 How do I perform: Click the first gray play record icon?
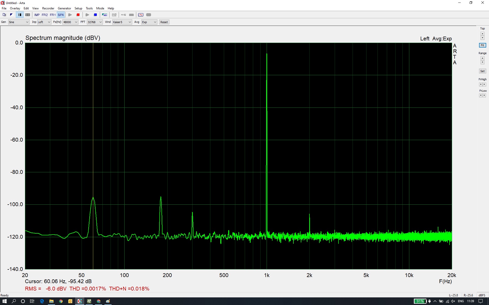[70, 15]
